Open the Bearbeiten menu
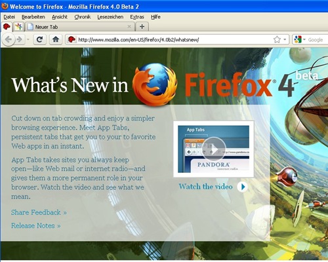 pos(33,17)
